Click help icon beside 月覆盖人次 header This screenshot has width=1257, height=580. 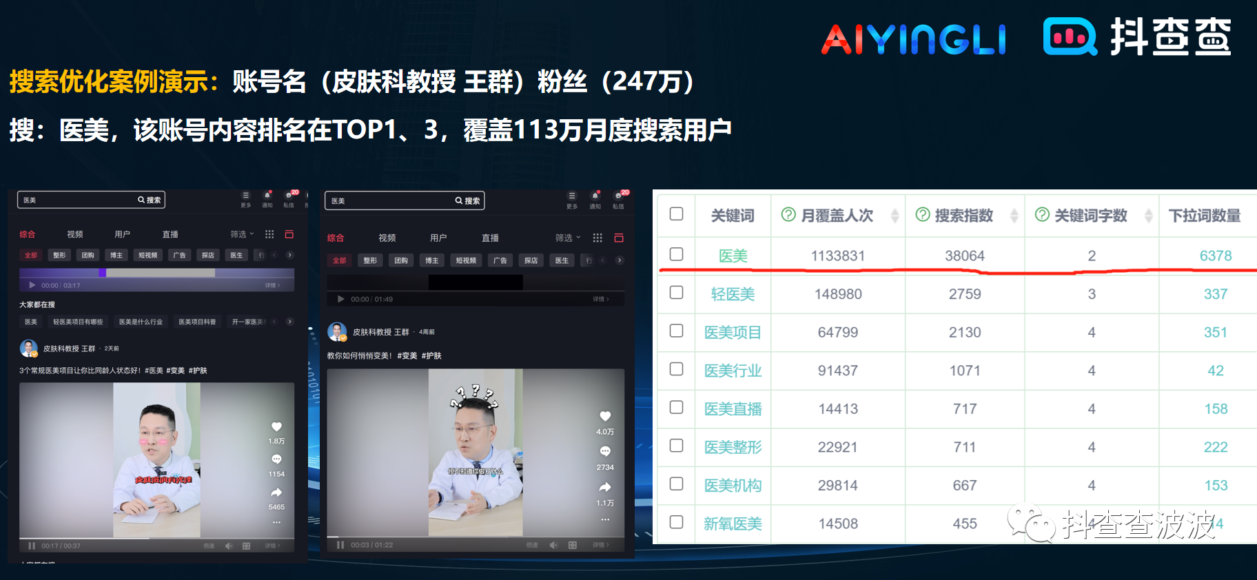pyautogui.click(x=788, y=215)
